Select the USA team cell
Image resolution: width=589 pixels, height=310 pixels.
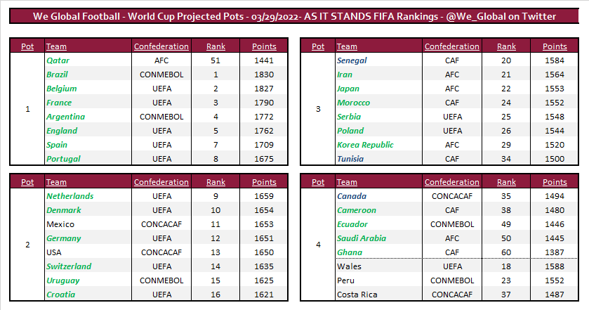[55, 252]
